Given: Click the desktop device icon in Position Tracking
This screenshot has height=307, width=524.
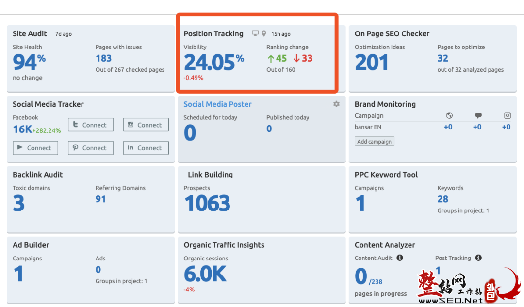Looking at the screenshot, I should 255,33.
